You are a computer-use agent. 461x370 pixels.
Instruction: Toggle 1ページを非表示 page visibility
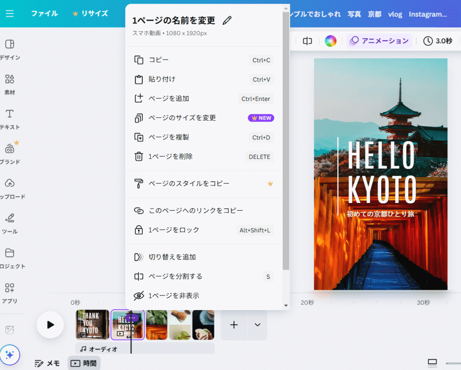coord(204,296)
